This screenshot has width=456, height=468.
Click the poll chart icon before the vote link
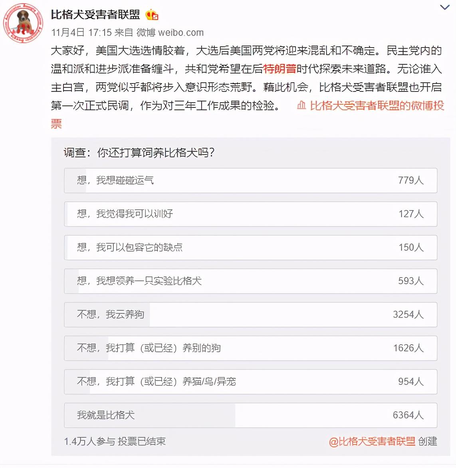[301, 105]
